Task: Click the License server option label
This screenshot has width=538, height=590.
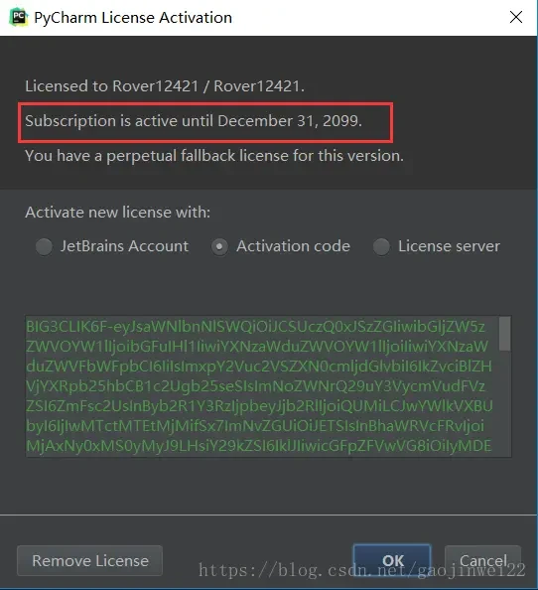Action: (x=449, y=246)
